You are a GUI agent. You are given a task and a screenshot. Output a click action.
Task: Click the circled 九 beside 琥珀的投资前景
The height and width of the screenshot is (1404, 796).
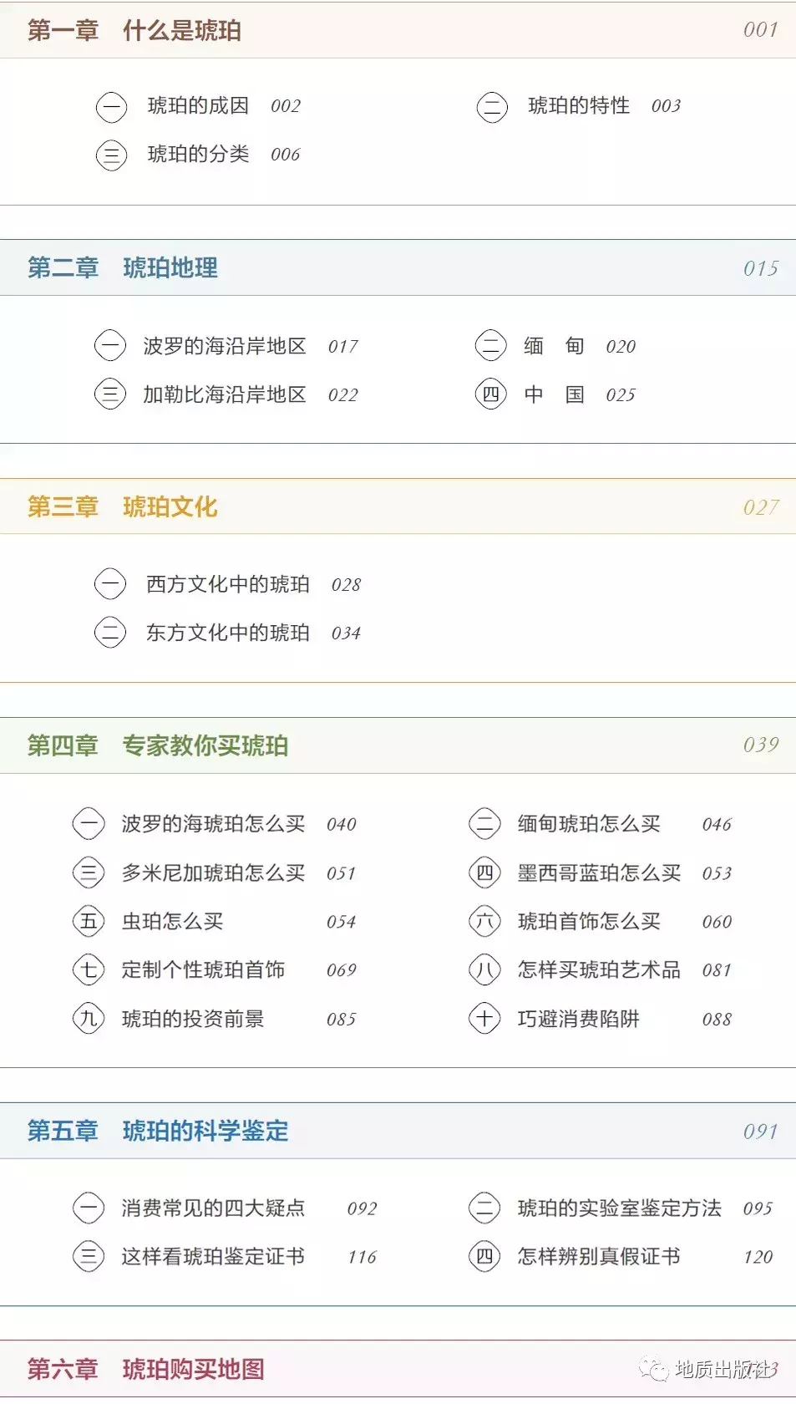pyautogui.click(x=89, y=1018)
